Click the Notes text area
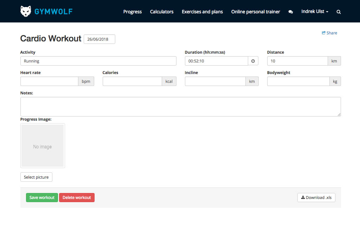Screen dimensions: 360x233 (180, 107)
